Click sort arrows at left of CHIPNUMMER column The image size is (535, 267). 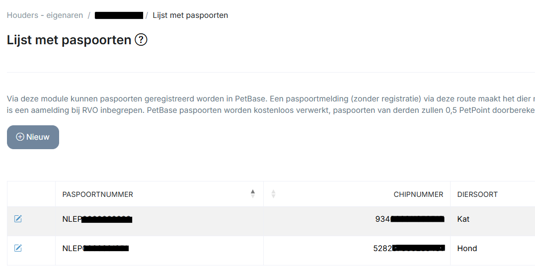point(273,194)
